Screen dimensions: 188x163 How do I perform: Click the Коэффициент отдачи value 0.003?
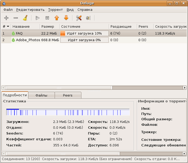(x=58, y=139)
